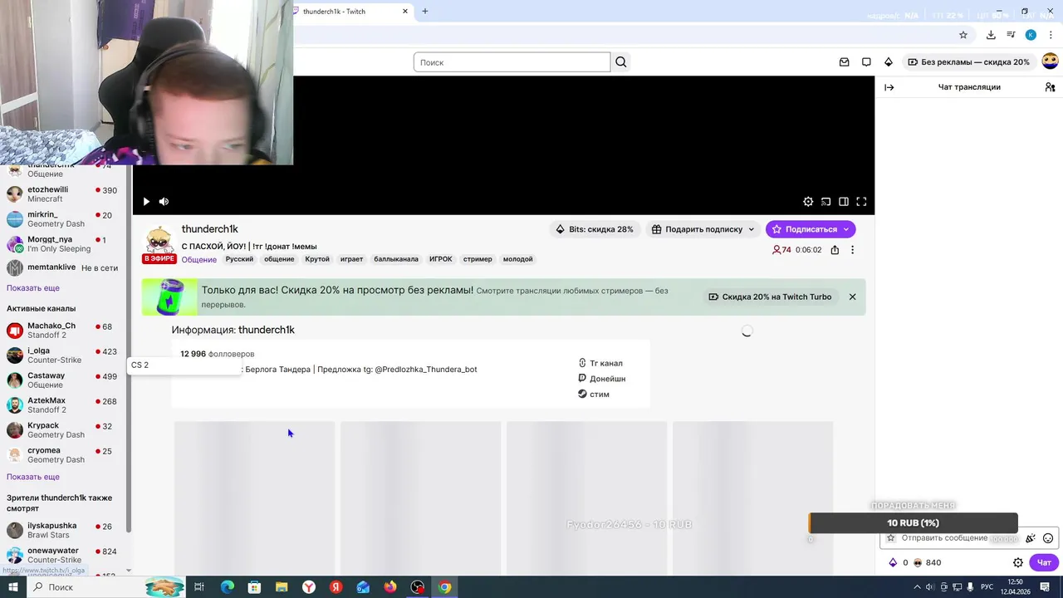
Task: Open memtanklive offline channel
Action: coord(62,267)
